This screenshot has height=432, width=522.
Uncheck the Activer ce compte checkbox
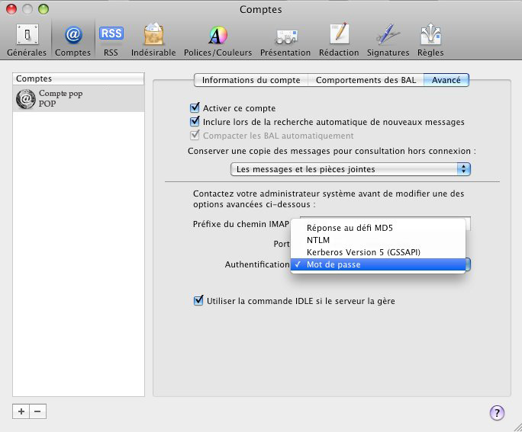(x=194, y=108)
